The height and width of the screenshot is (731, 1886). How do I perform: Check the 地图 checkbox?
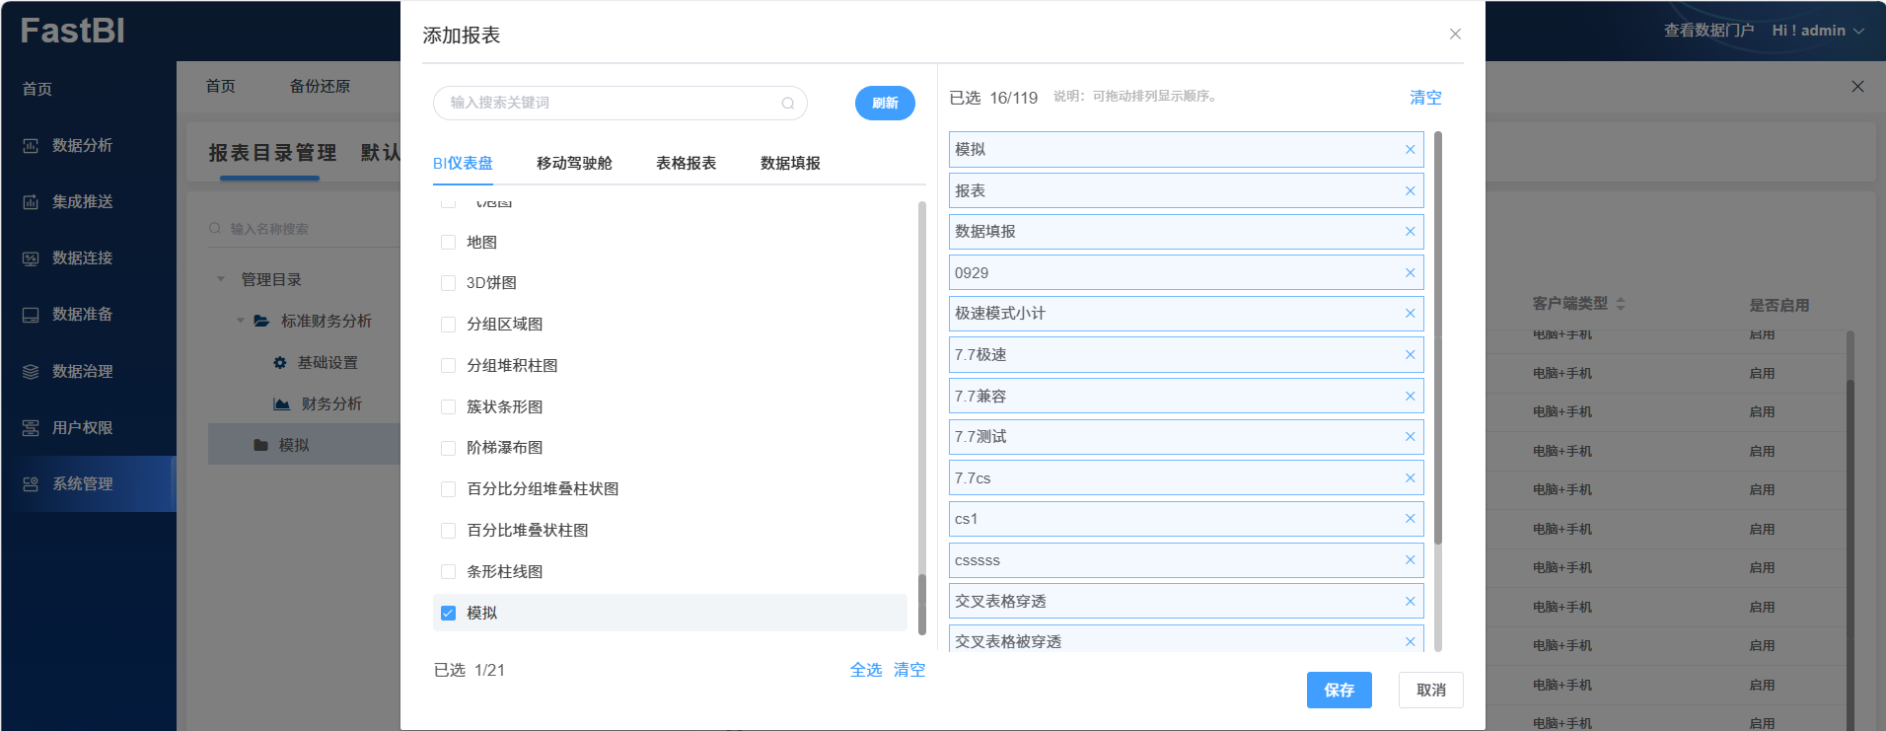pyautogui.click(x=448, y=243)
